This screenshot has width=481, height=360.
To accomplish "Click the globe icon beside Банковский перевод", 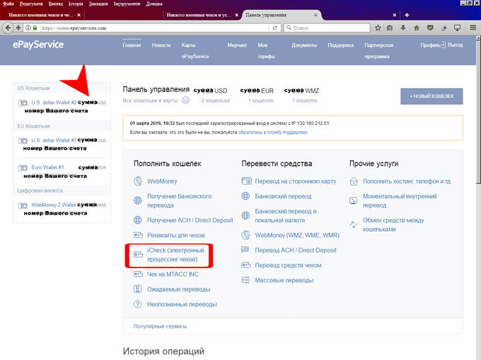I will click(245, 196).
